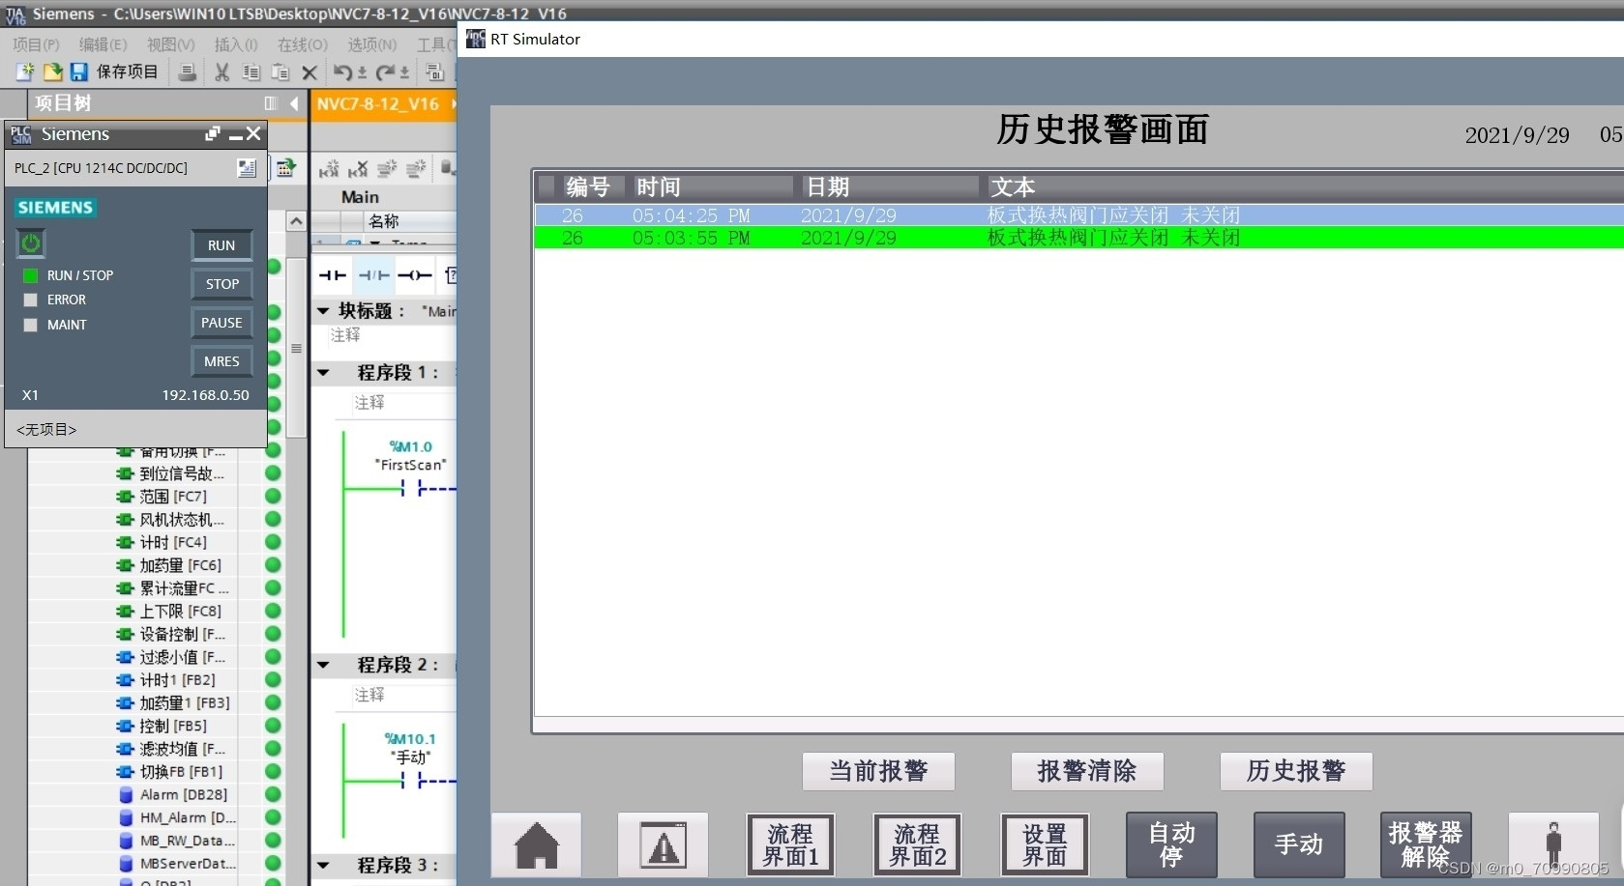Open the 编辑(E) menu
This screenshot has height=886, width=1624.
103,44
